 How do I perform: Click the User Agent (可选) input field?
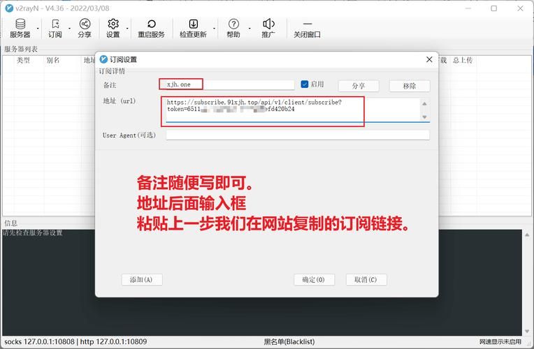pyautogui.click(x=298, y=135)
